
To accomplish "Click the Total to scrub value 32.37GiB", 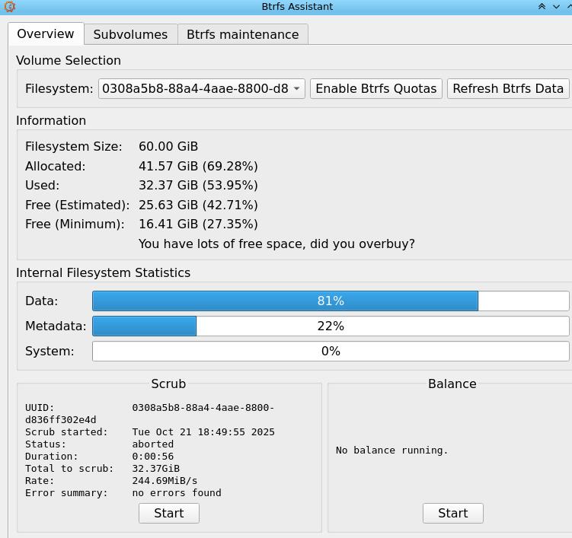I will point(156,469).
